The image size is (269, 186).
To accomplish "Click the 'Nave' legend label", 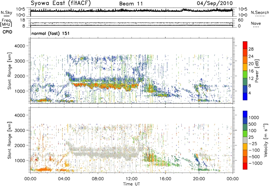I will (256, 23).
